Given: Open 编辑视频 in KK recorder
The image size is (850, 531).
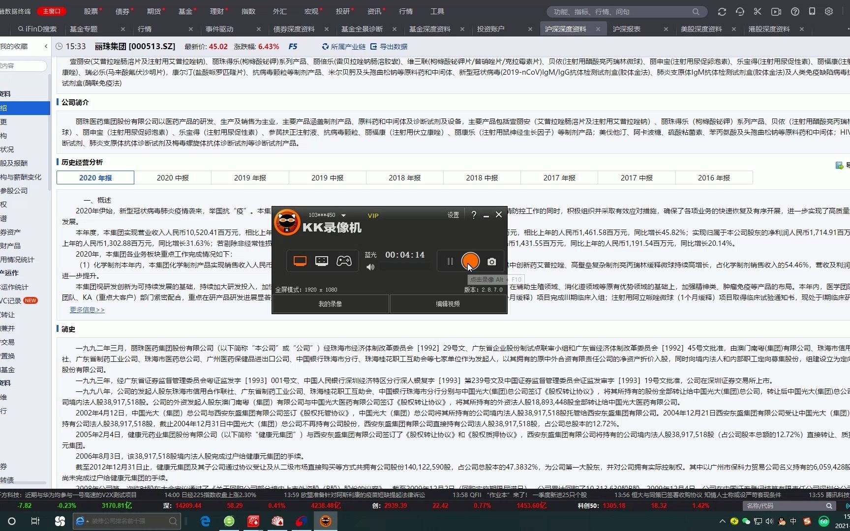Looking at the screenshot, I should (448, 304).
